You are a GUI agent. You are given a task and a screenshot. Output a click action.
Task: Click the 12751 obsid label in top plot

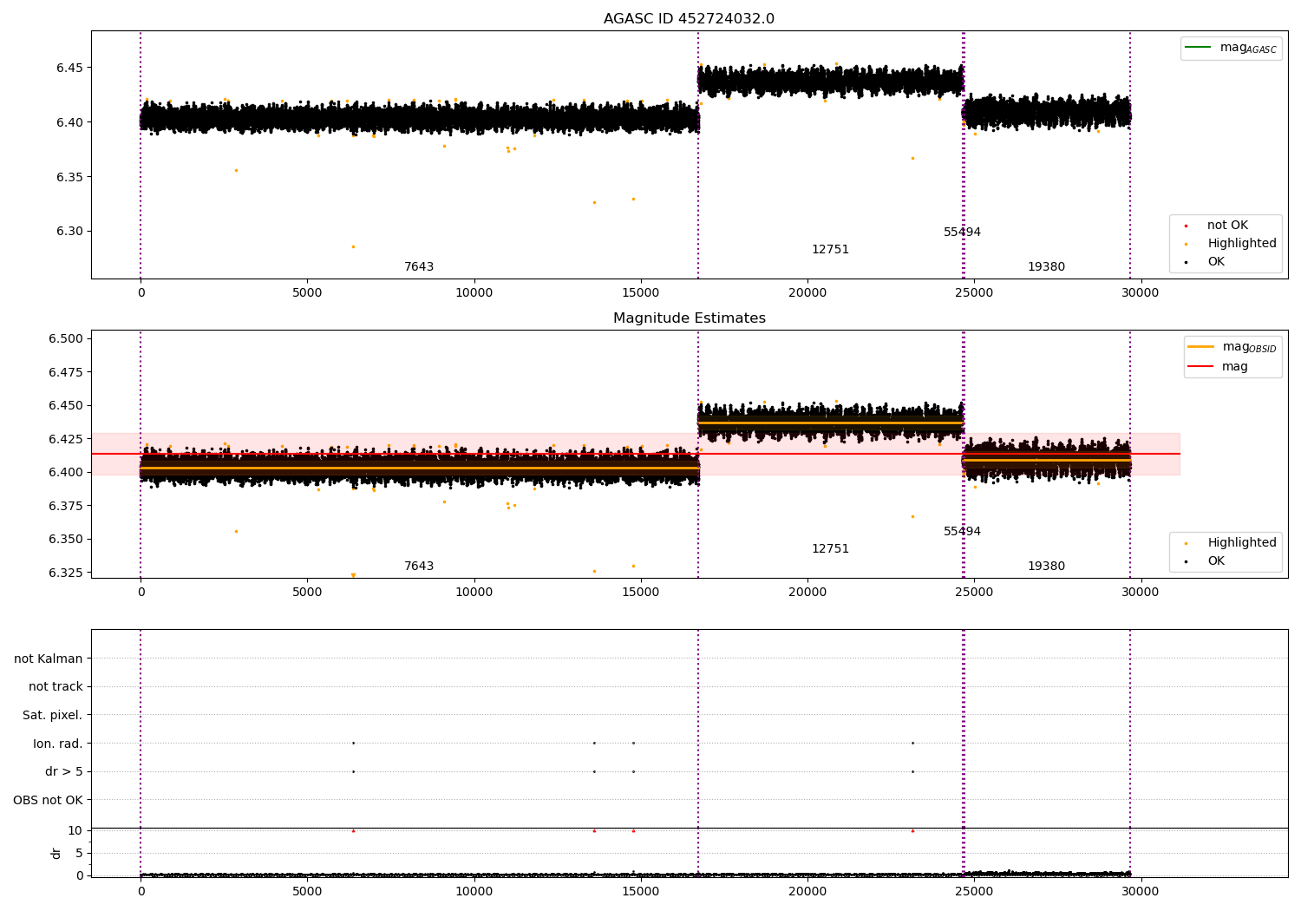pyautogui.click(x=830, y=250)
